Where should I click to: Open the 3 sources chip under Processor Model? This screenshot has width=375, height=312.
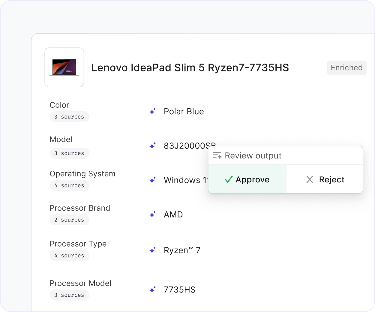click(69, 295)
